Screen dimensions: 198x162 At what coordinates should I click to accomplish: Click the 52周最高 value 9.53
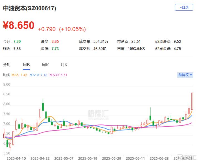(x=177, y=41)
